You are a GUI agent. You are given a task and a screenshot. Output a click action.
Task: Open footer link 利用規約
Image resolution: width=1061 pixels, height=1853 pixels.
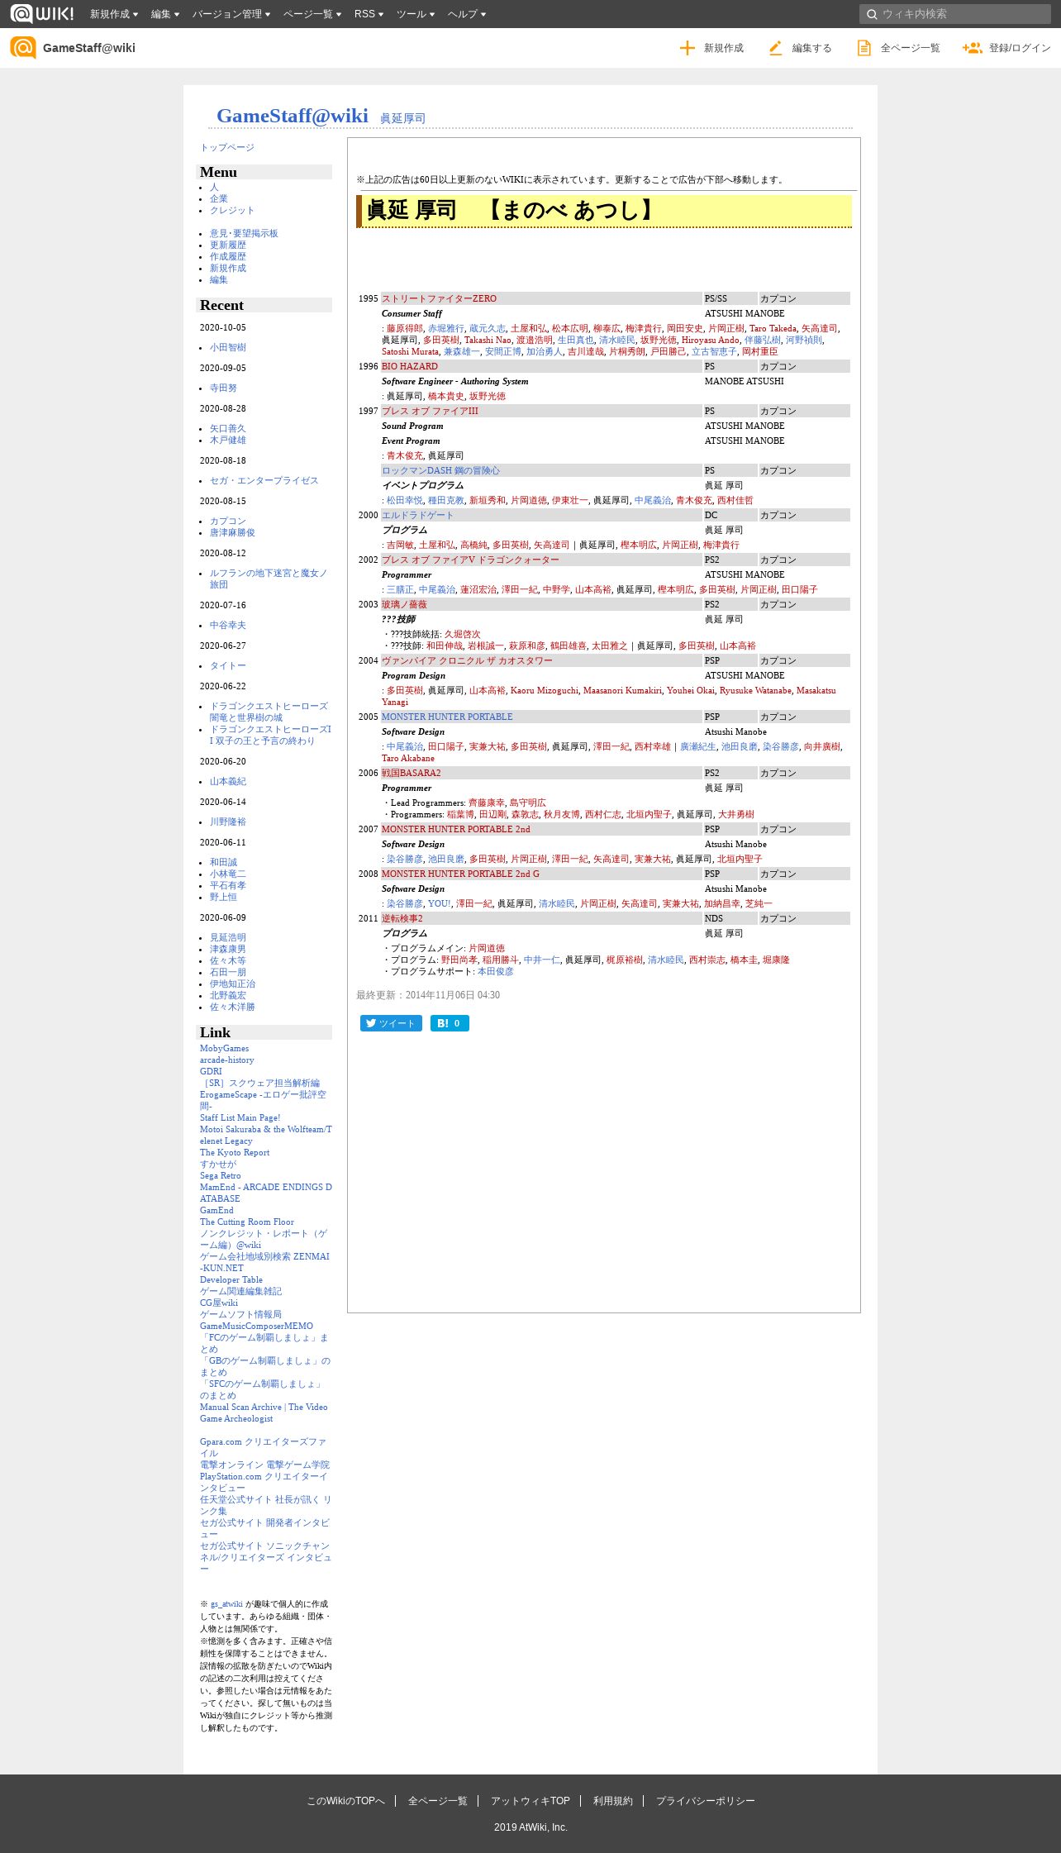612,1801
